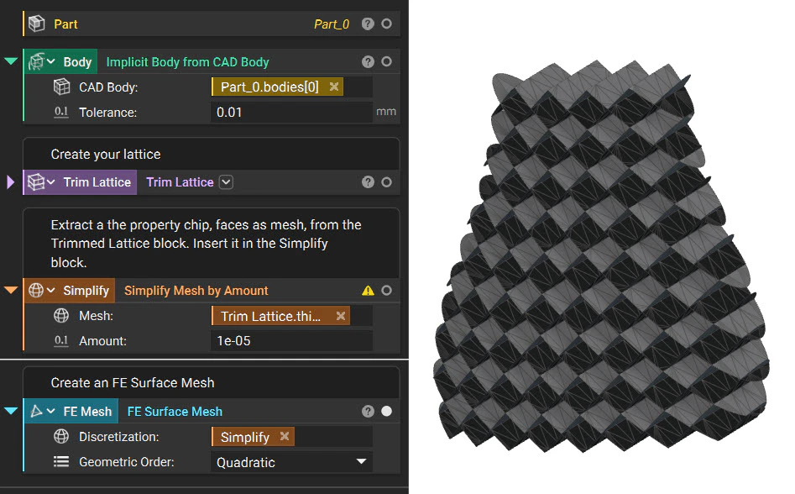795x494 pixels.
Task: Open help for the Body block
Action: coord(368,60)
